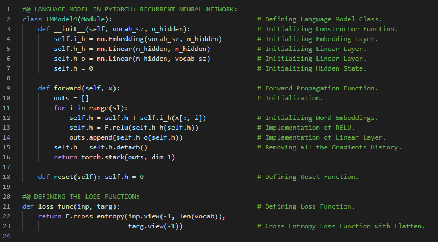This screenshot has height=242, width=438.
Task: Click line number 24 in the gutter
Action: [7, 236]
